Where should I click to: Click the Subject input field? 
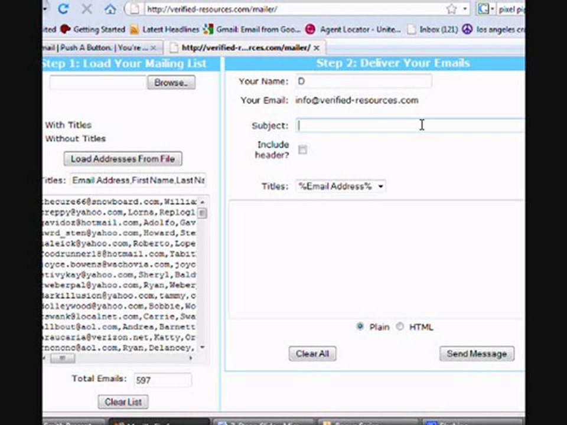(410, 125)
